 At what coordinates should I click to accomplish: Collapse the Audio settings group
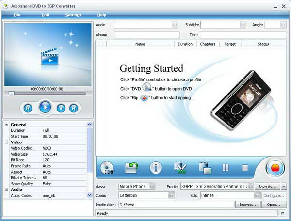coord(6,189)
